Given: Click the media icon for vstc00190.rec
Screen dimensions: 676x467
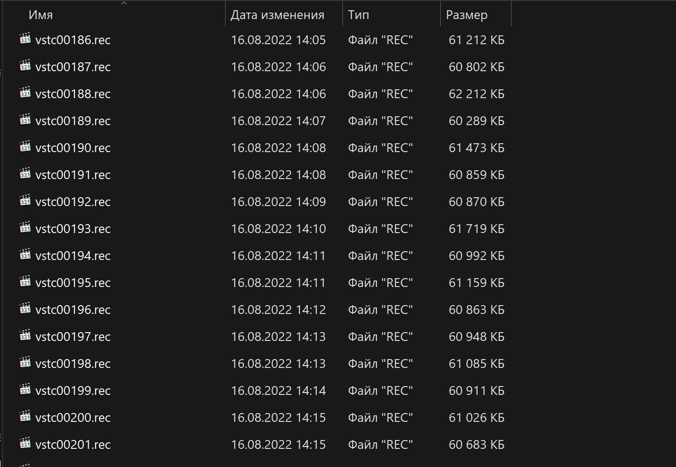Looking at the screenshot, I should 25,147.
